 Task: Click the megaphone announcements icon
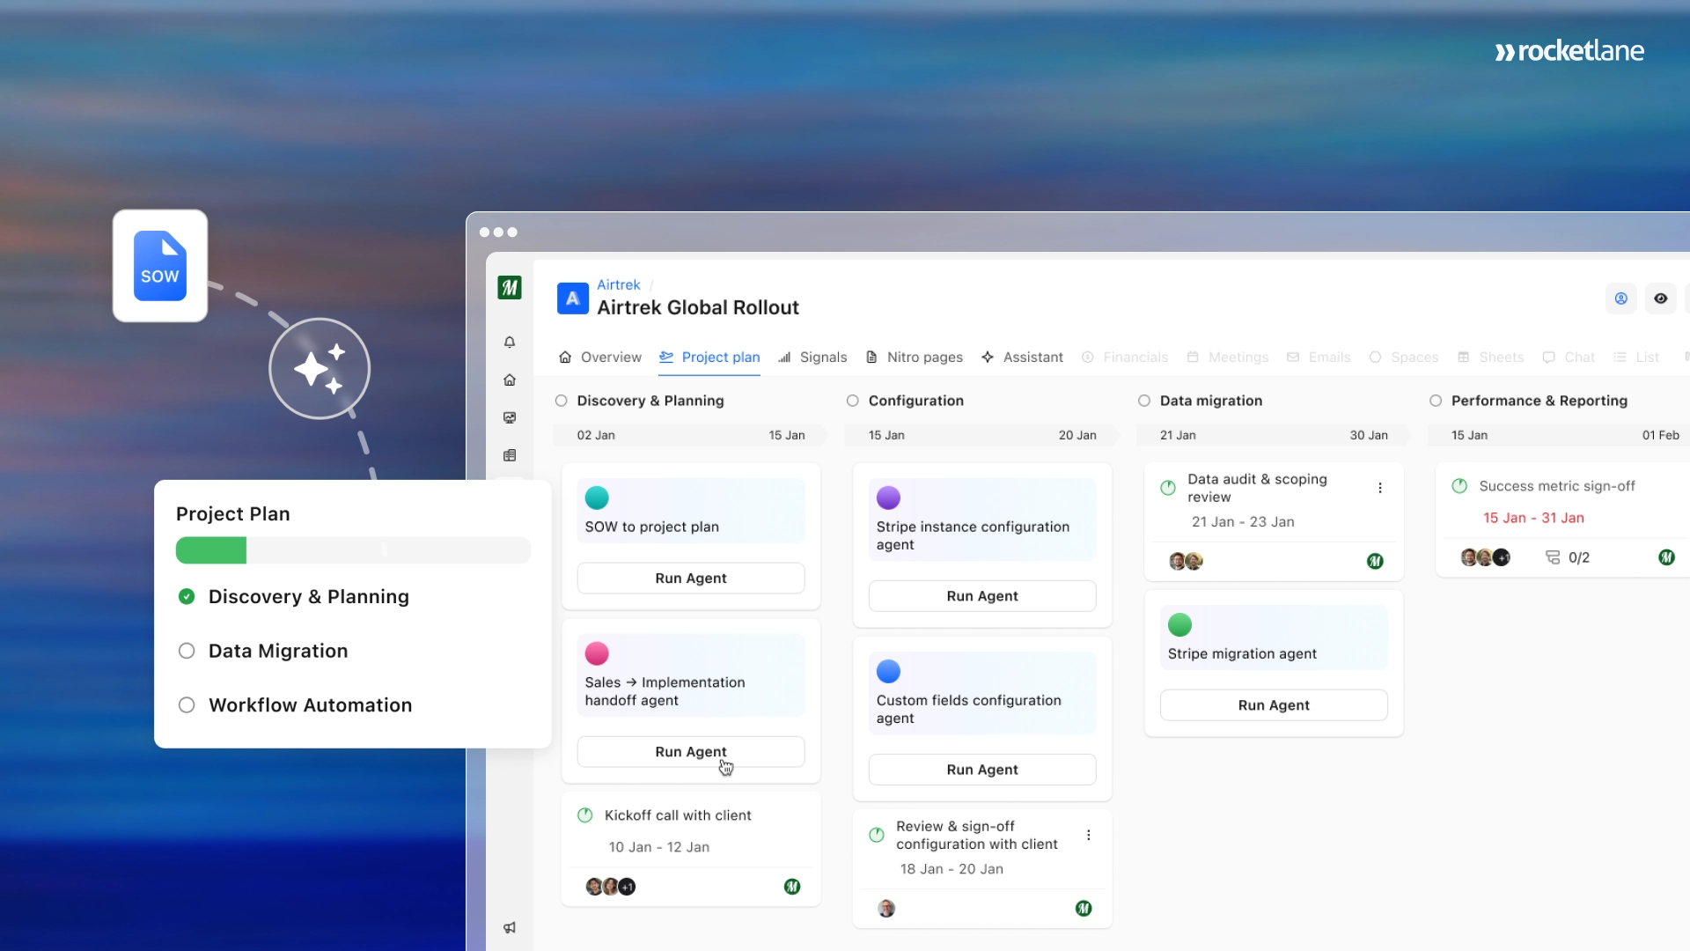point(510,927)
